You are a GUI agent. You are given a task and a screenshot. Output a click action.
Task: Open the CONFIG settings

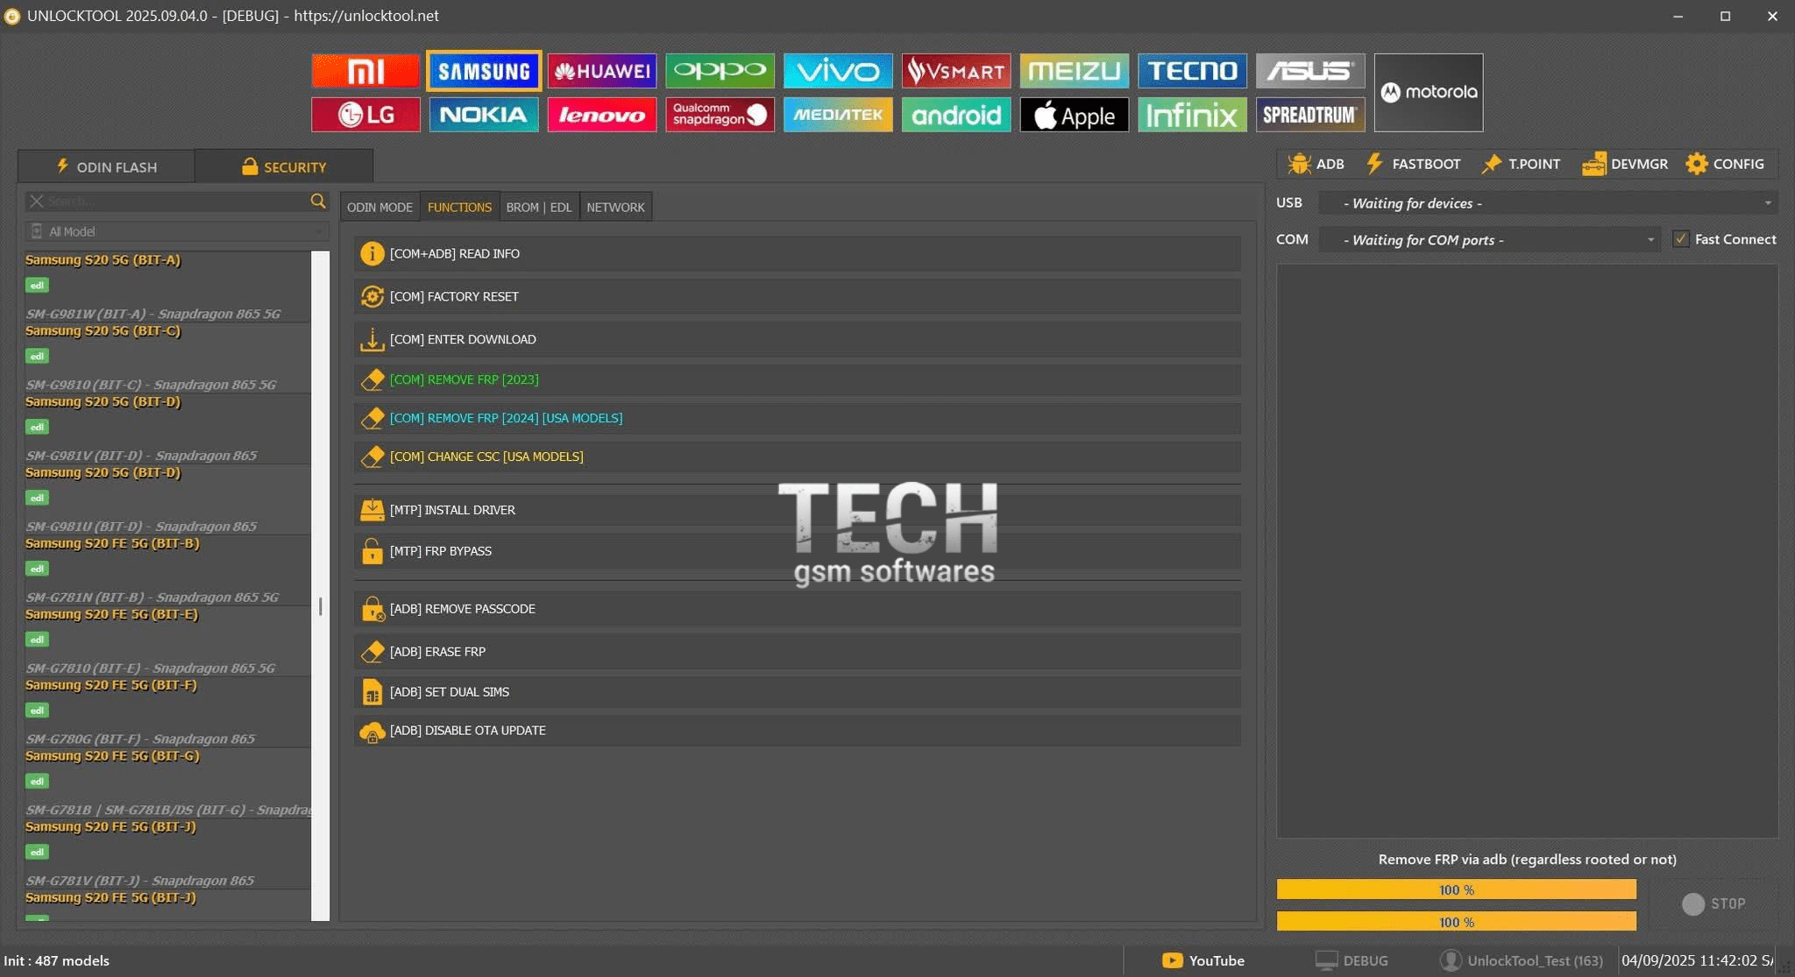pyautogui.click(x=1725, y=164)
